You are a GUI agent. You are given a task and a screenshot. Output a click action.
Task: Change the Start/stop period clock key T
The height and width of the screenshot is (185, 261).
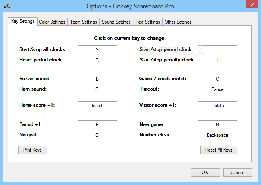tap(218, 49)
